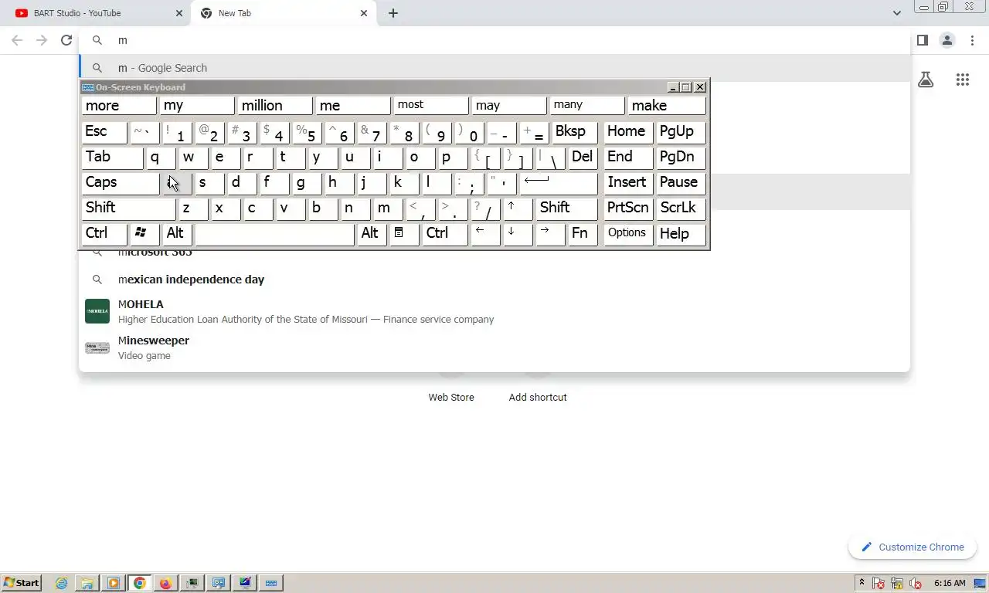Open Help on the on-screen keyboard

[681, 234]
